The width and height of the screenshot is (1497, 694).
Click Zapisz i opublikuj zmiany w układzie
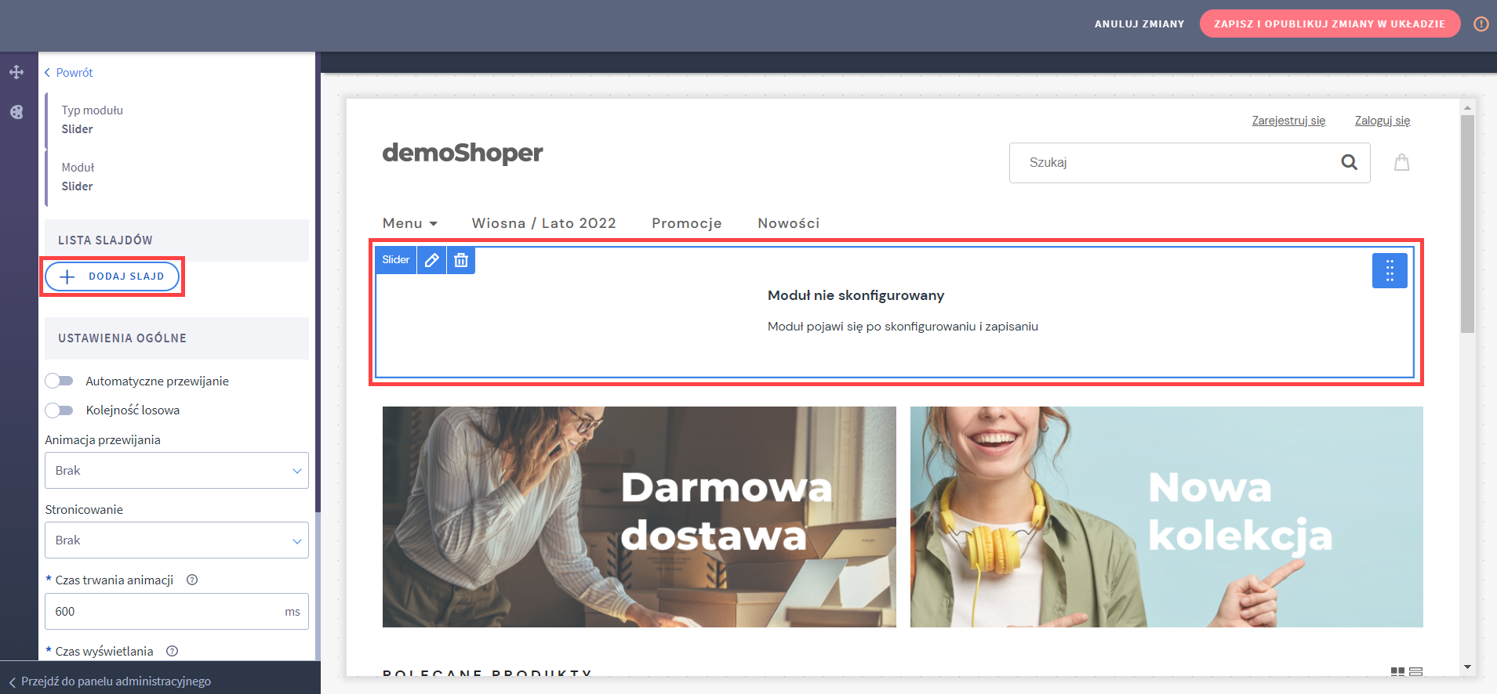pyautogui.click(x=1329, y=23)
